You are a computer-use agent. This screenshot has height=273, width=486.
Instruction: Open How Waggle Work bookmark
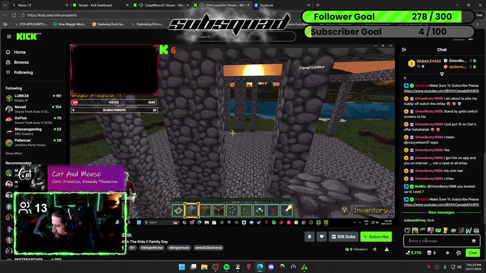click(x=69, y=24)
